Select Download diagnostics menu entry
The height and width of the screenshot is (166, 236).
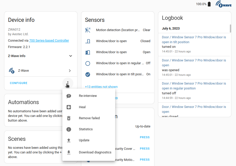[95, 152]
